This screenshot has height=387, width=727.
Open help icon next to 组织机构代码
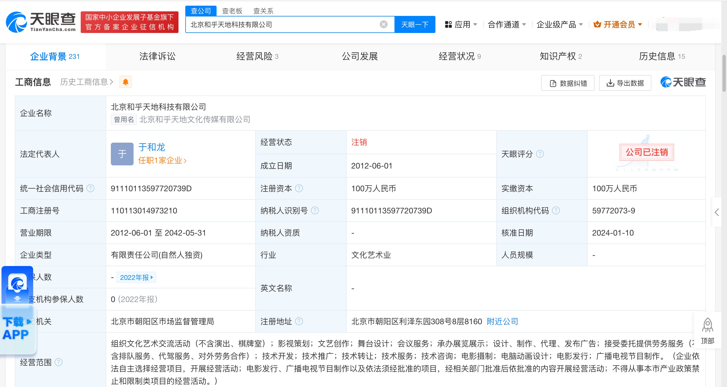click(x=556, y=211)
